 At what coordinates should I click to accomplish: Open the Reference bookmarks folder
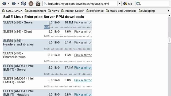click(x=95, y=11)
